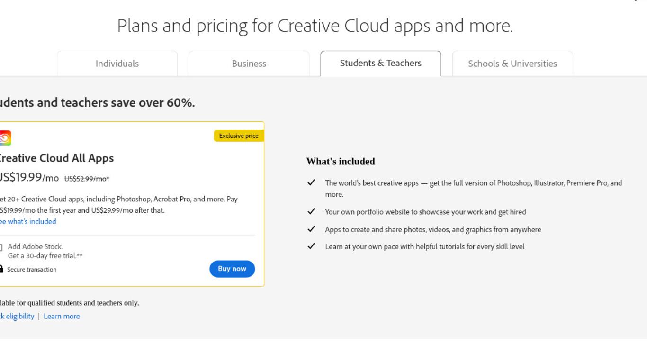Click the 'Plans and pricing' page heading
This screenshot has height=345, width=647.
click(315, 26)
